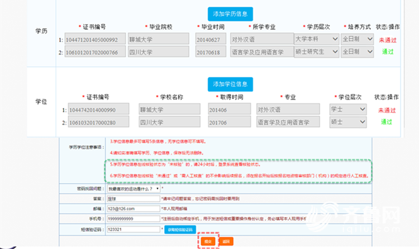Image resolution: width=419 pixels, height=249 pixels.
Task: Click green 通过 status in second 学位 row
Action: click(x=387, y=122)
